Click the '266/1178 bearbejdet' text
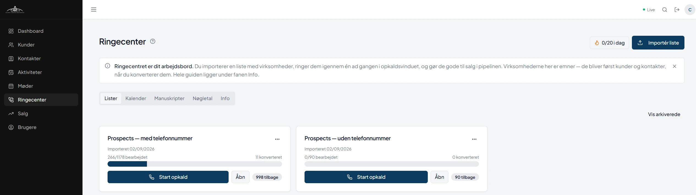This screenshot has width=696, height=195. click(127, 157)
